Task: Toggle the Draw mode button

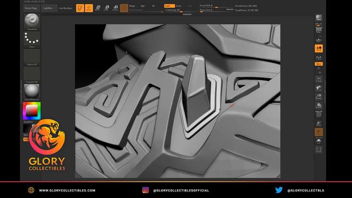Action: point(89,8)
